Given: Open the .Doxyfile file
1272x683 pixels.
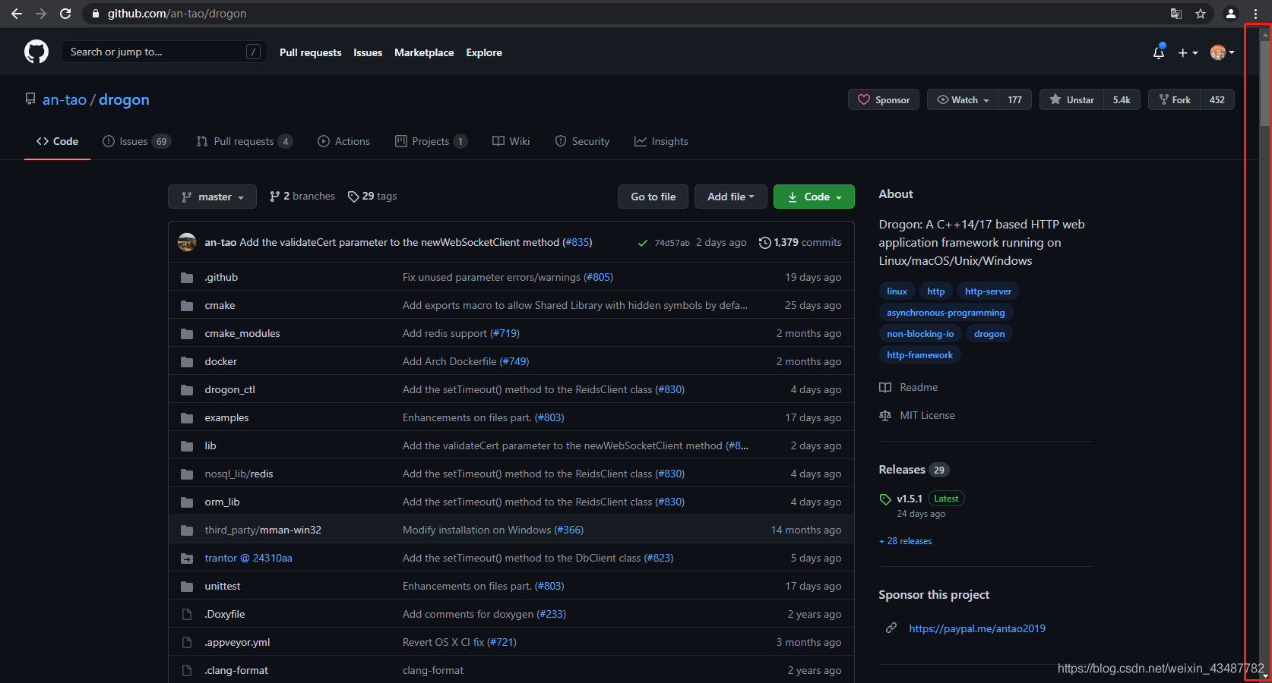Looking at the screenshot, I should (225, 614).
